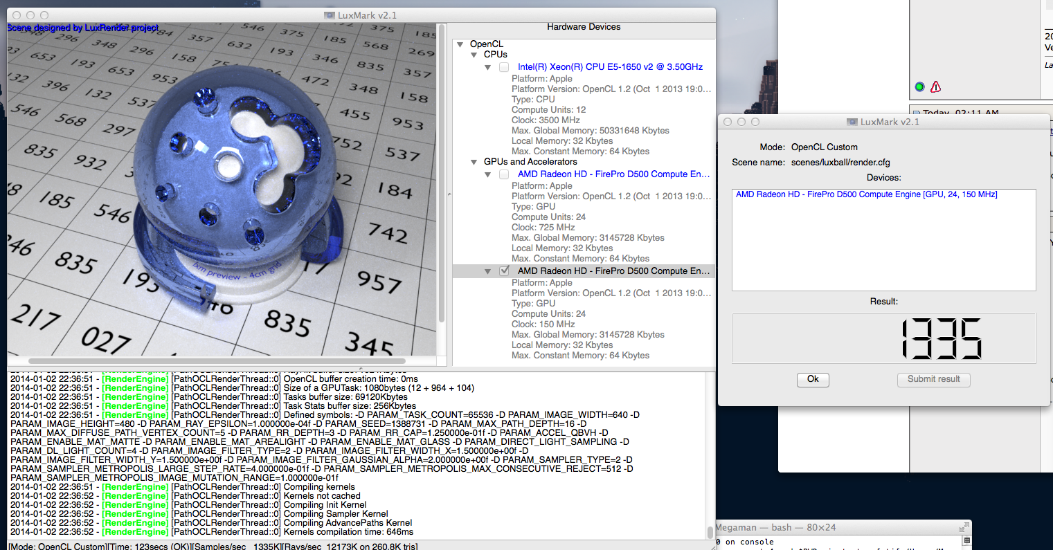This screenshot has height=550, width=1053.
Task: Click the Result: label in dialog
Action: (x=884, y=302)
